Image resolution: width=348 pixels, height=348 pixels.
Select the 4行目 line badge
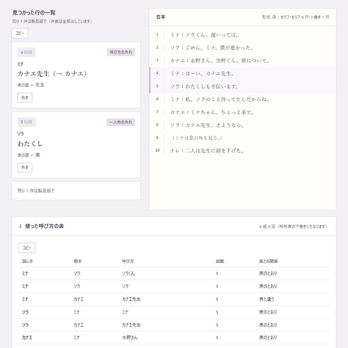[x=27, y=52]
